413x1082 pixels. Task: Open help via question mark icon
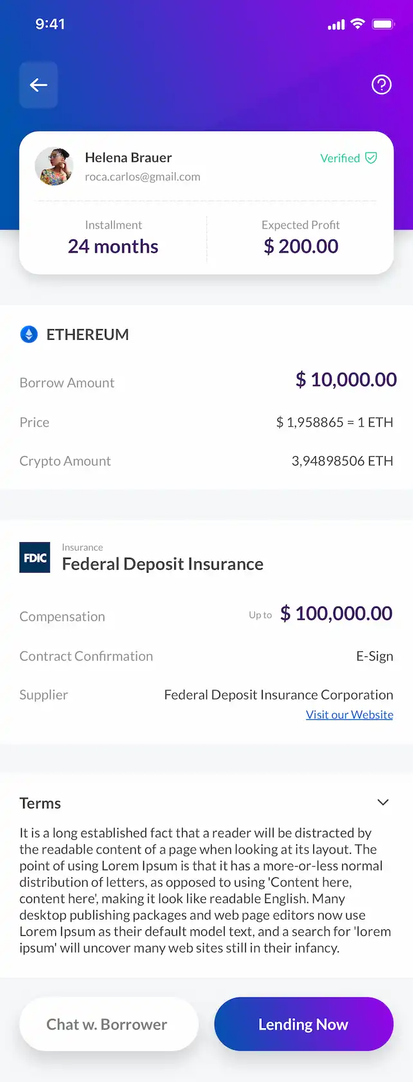tap(381, 84)
